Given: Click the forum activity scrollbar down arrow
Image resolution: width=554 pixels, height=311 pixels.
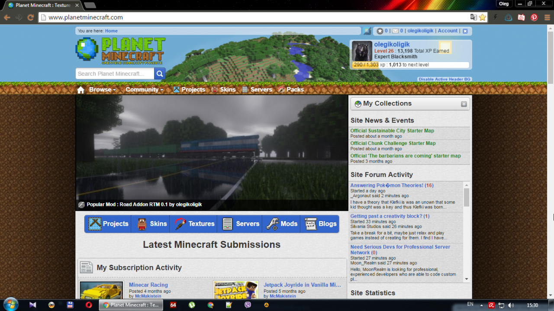Looking at the screenshot, I should 466,279.
